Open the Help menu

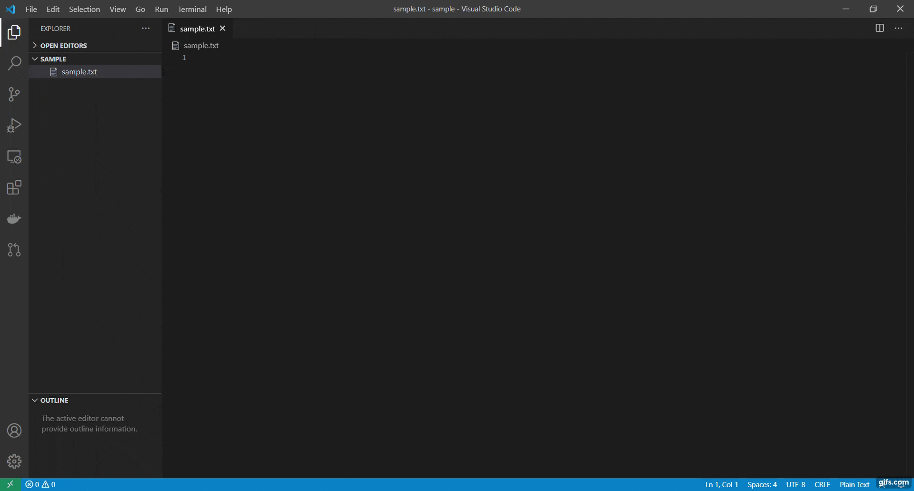[224, 9]
